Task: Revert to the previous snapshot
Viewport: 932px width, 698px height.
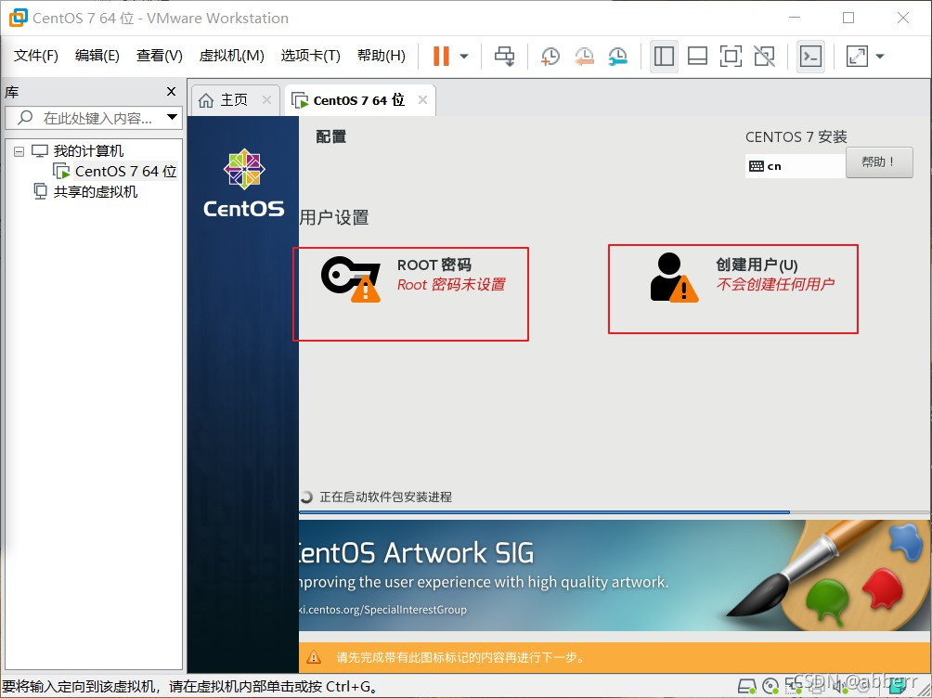Action: [x=584, y=57]
